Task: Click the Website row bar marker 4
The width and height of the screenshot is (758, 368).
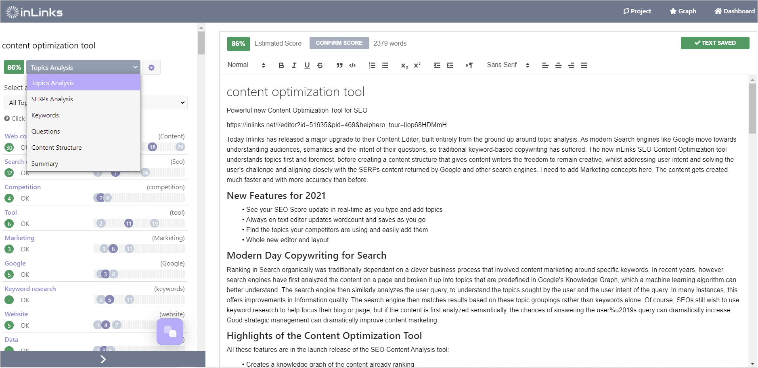Action: point(106,325)
